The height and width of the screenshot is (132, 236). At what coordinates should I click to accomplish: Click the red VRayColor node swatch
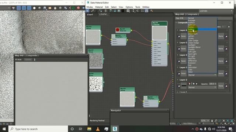click(x=118, y=30)
